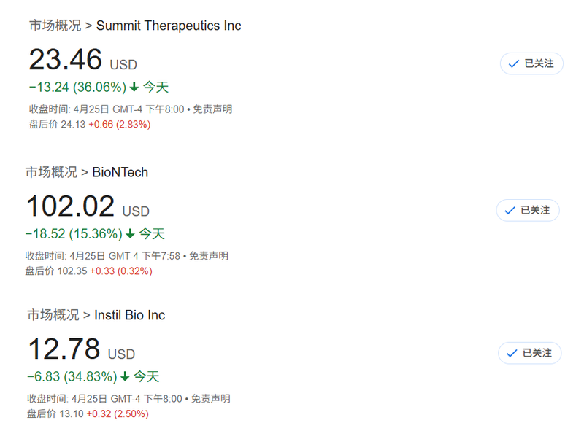
Task: Click Instil Bio's after-hours change +0.32 (2.50%)
Action: coord(118,413)
